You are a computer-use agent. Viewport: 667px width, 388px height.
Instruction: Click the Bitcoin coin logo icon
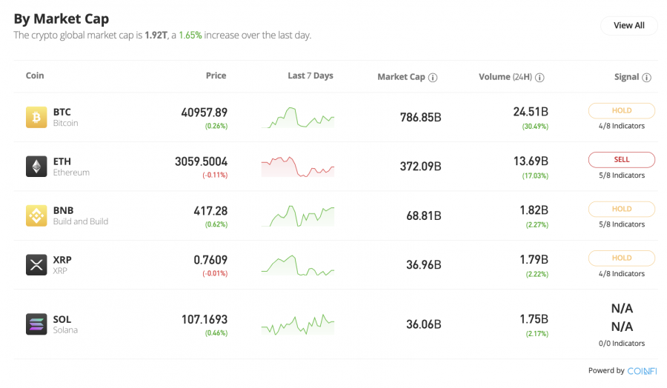(x=36, y=117)
